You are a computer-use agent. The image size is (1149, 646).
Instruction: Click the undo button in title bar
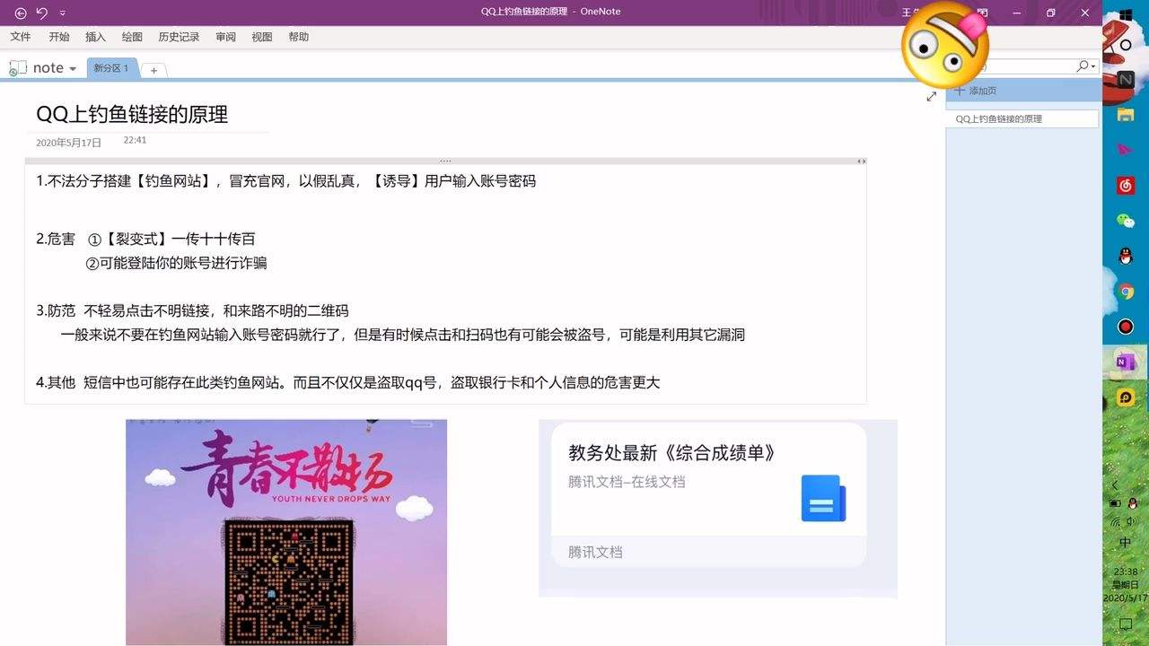41,13
